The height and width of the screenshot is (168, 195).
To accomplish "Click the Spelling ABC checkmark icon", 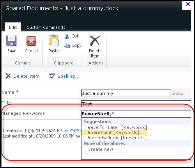I will (52, 76).
